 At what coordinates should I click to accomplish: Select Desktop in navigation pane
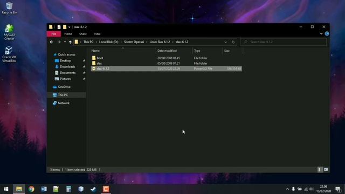click(65, 60)
